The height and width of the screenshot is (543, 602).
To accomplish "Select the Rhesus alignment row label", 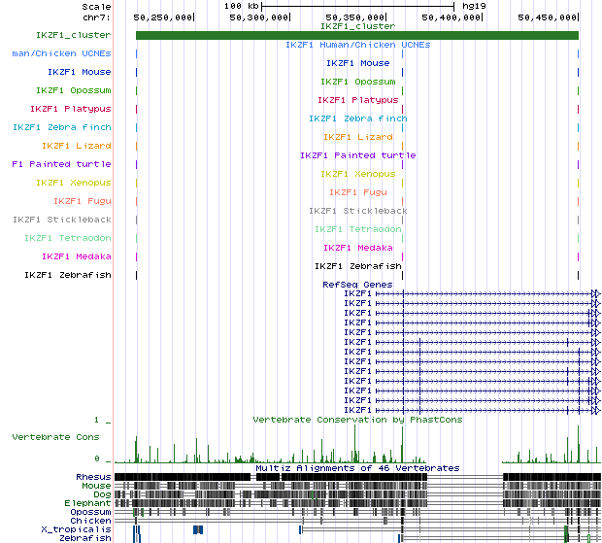I will pyautogui.click(x=93, y=477).
